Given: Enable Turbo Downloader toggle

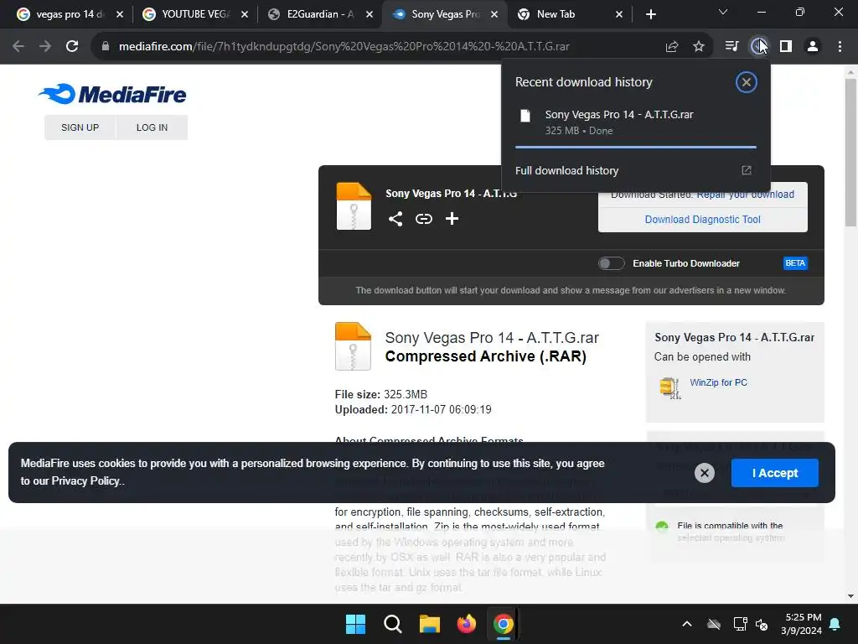Looking at the screenshot, I should coord(611,263).
